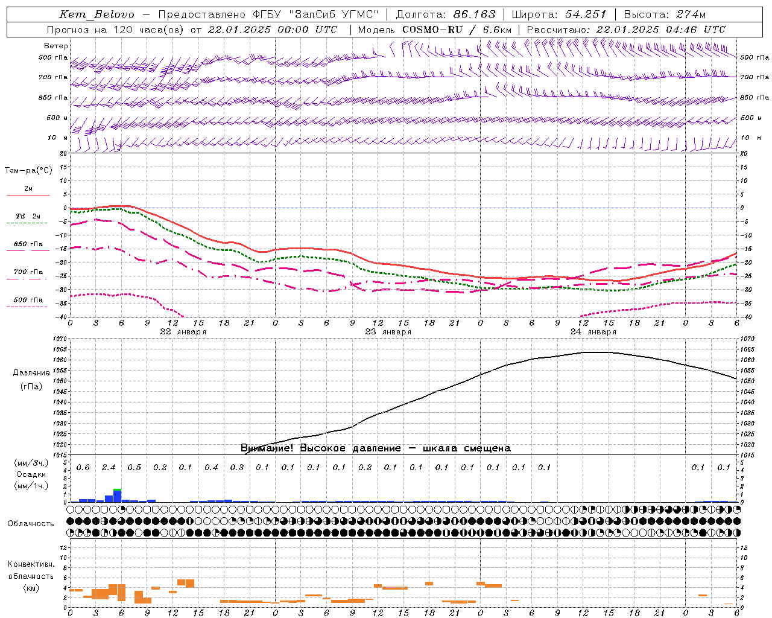Click the 850 гПа temperature legend line

tap(28, 250)
